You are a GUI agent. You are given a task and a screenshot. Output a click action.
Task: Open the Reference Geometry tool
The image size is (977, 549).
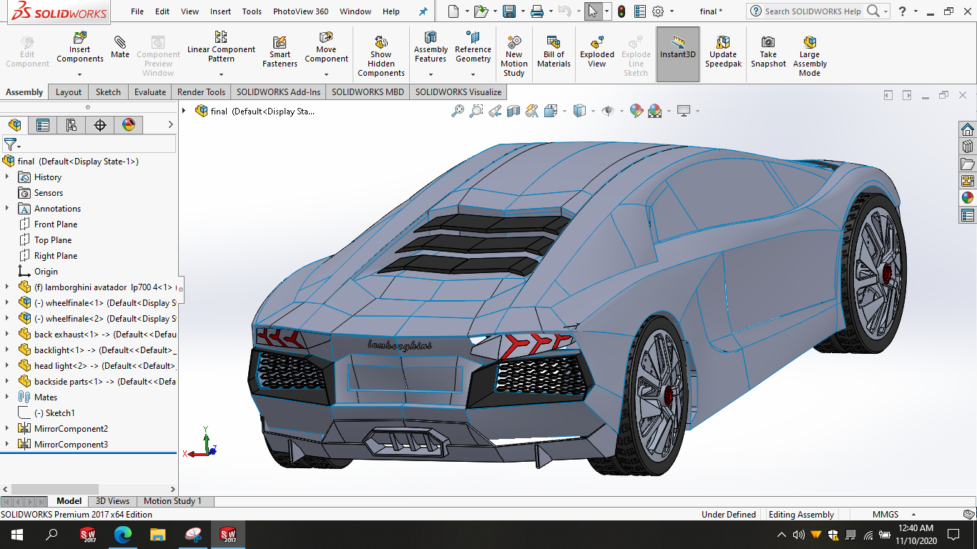473,47
